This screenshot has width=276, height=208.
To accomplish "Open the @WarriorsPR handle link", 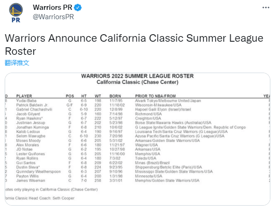I will click(x=54, y=17).
